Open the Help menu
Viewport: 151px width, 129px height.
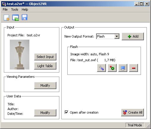point(25,9)
